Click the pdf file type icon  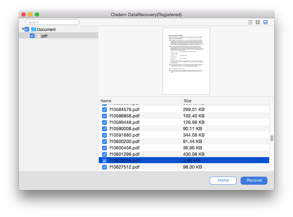pos(39,36)
